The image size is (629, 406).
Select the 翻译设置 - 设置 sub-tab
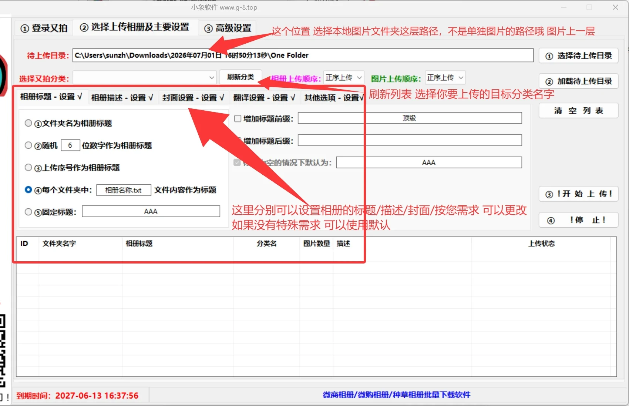264,98
